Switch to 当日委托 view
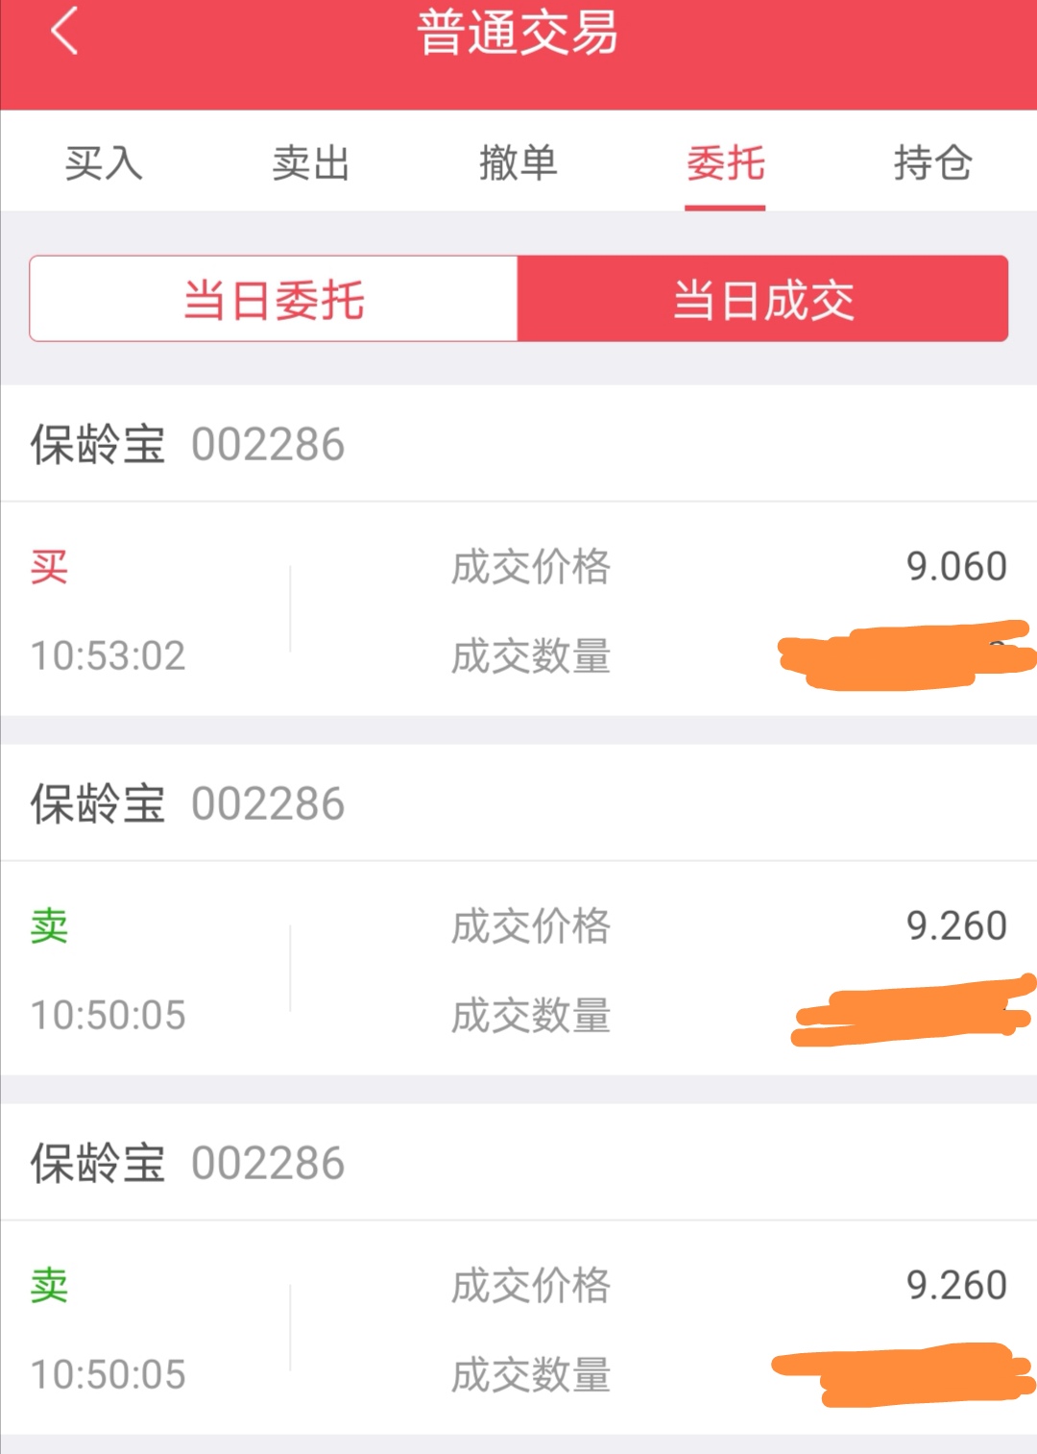1037x1454 pixels. [x=275, y=299]
